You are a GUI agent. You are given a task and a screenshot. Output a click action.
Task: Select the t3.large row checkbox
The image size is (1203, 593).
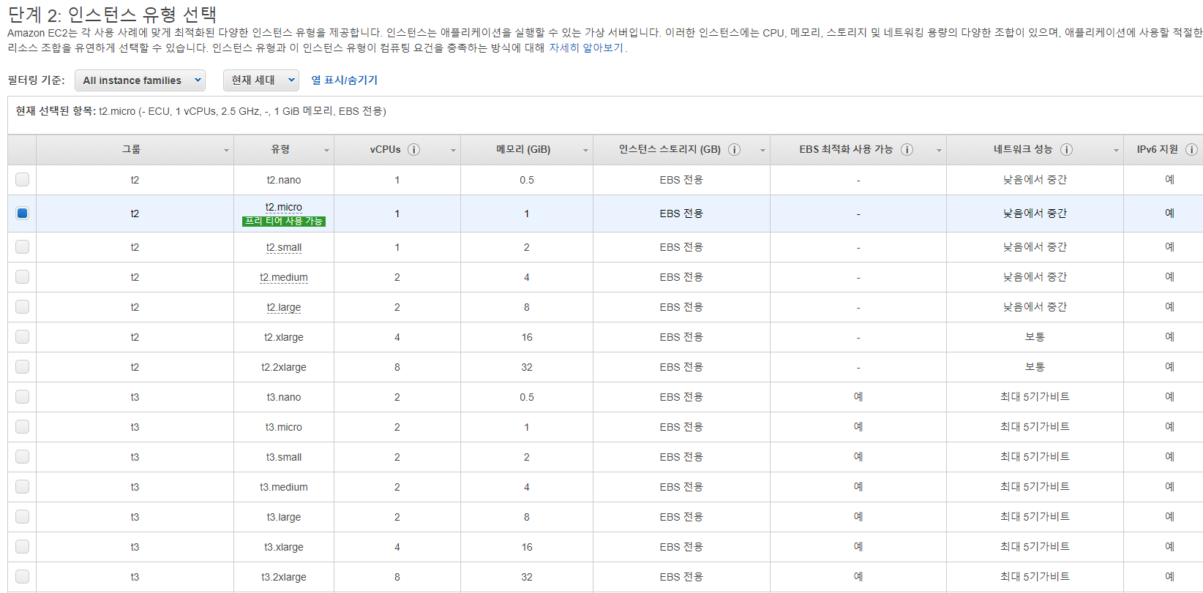click(22, 516)
